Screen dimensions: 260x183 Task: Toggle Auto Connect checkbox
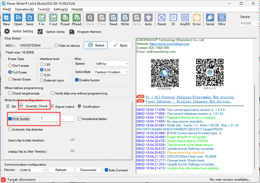tap(106, 170)
